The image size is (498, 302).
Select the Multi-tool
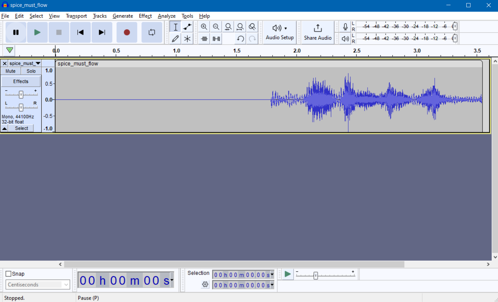[x=187, y=39]
